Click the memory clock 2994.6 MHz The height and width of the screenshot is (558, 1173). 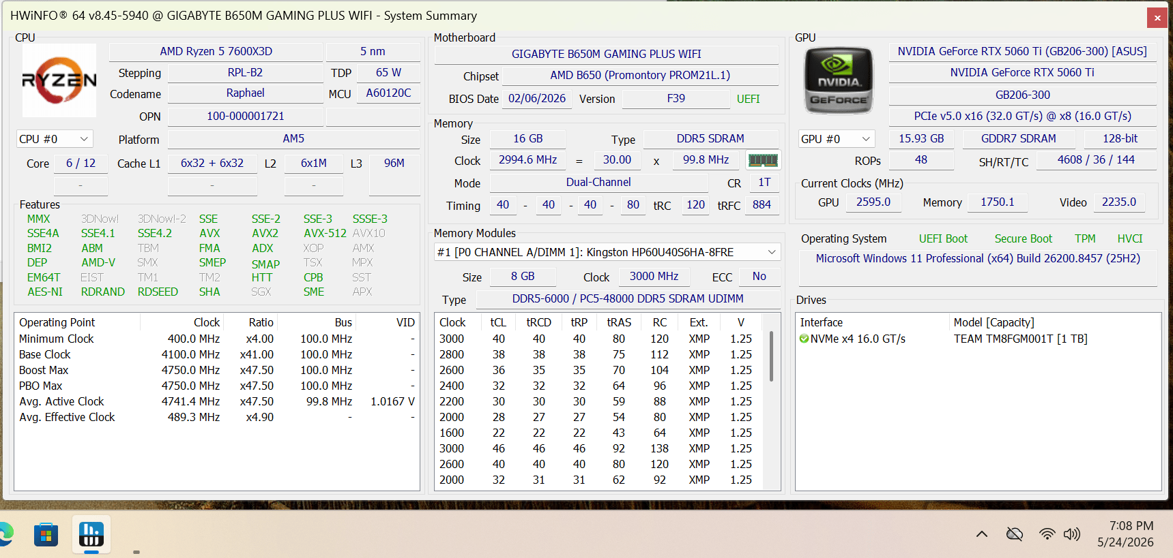pyautogui.click(x=527, y=160)
